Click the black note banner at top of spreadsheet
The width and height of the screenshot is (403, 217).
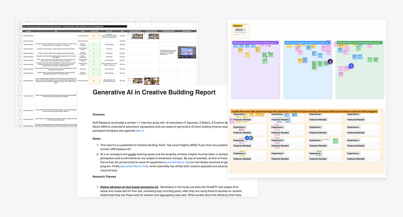coord(74,26)
